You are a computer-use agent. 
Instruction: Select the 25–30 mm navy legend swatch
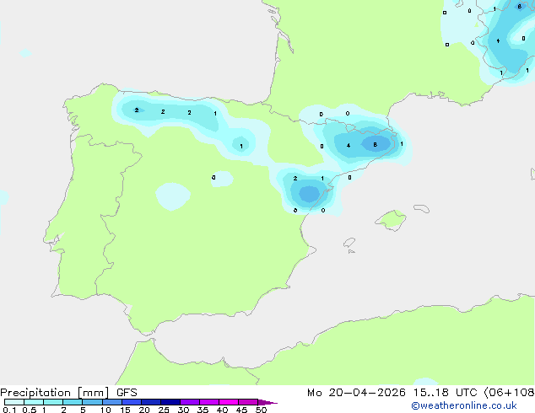tap(170, 402)
